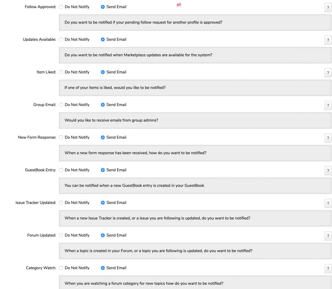Viewport: 332px width, 289px height.
Task: Open the Group Email help icon
Action: coord(328,105)
